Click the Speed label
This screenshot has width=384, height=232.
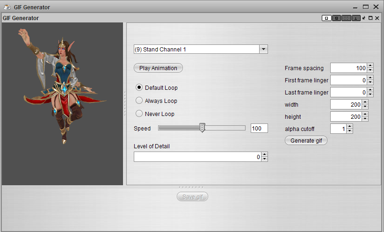142,128
